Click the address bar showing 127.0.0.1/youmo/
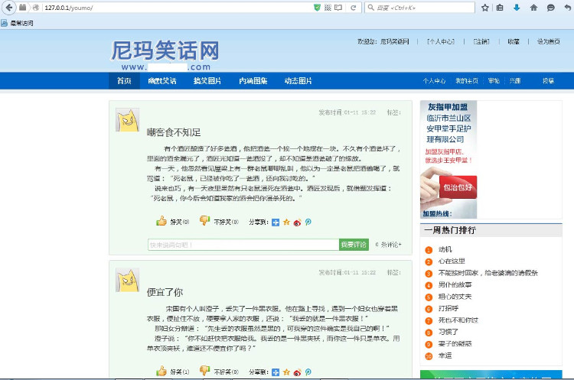Viewport: 574px width, 380px height. [176, 8]
